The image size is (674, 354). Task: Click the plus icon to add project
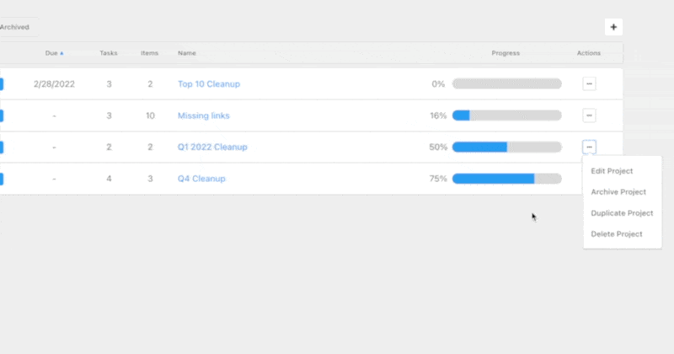(x=613, y=27)
